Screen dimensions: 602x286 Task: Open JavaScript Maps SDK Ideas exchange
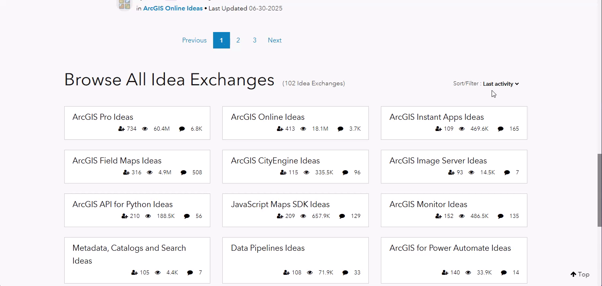point(280,204)
